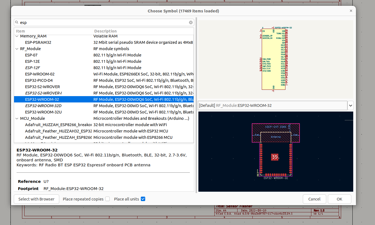
Task: Click the ESP32-WROOM-32 footprint preview
Action: pyautogui.click(x=276, y=151)
